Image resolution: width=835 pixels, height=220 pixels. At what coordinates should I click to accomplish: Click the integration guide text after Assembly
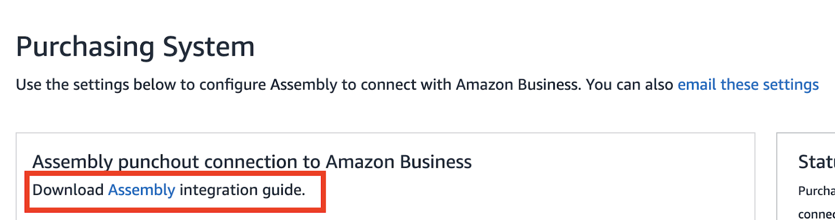[242, 190]
